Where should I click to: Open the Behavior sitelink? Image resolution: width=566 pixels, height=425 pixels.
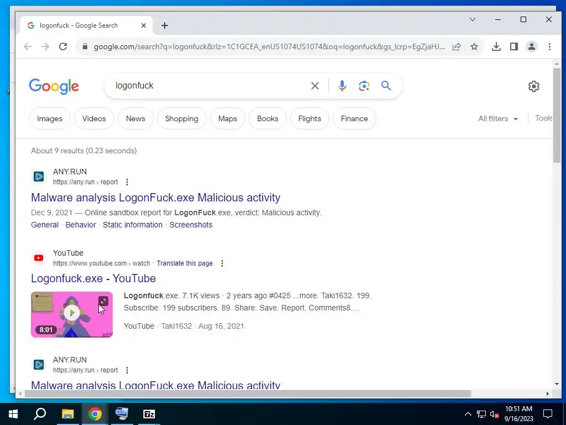pyautogui.click(x=81, y=225)
